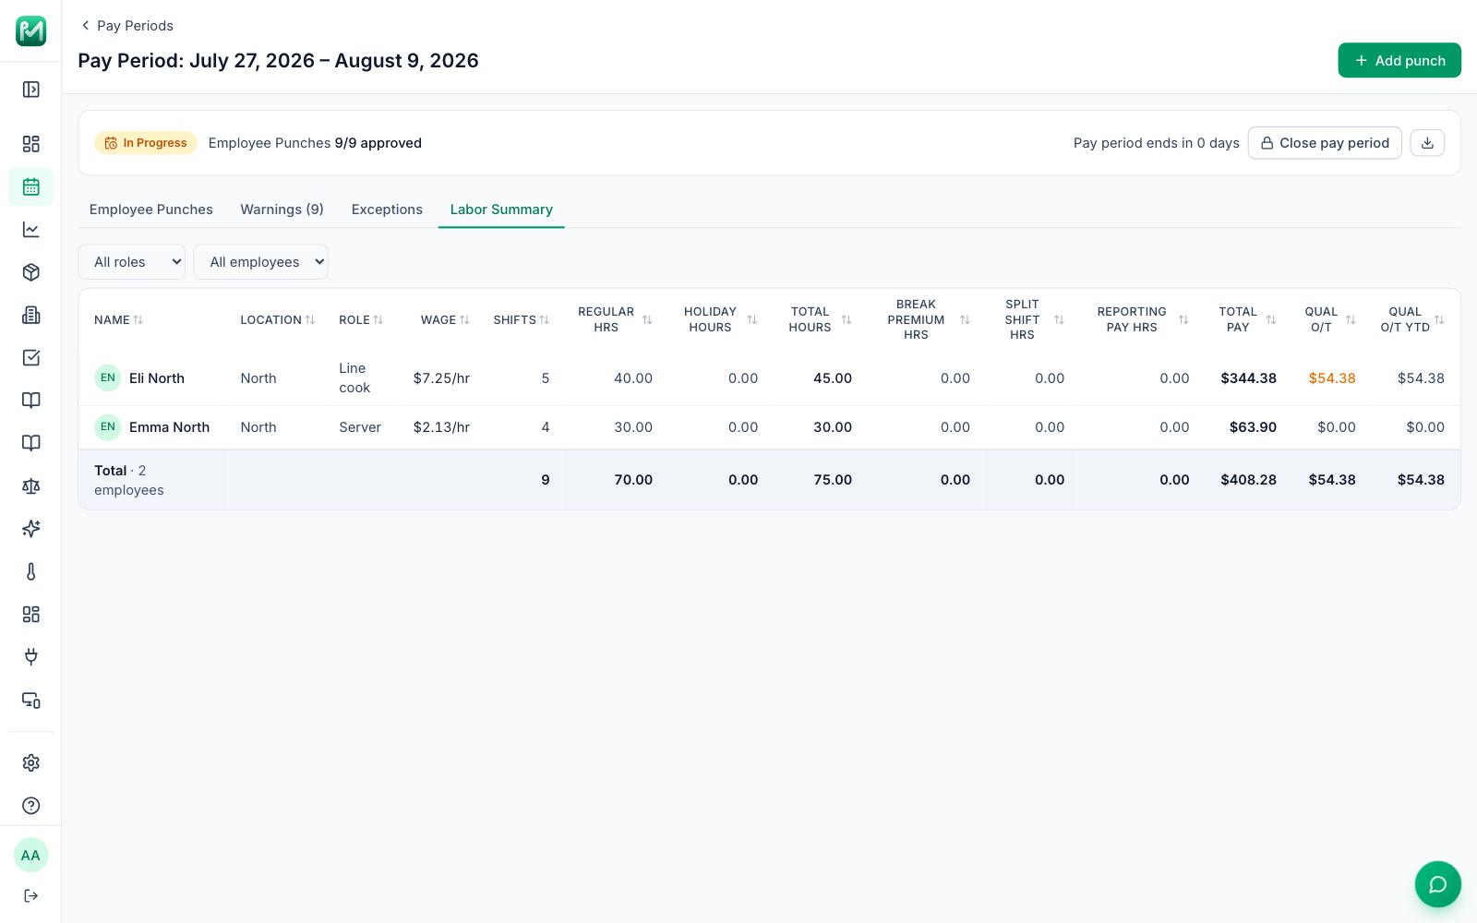
Task: Open the All employees dropdown
Action: (260, 262)
